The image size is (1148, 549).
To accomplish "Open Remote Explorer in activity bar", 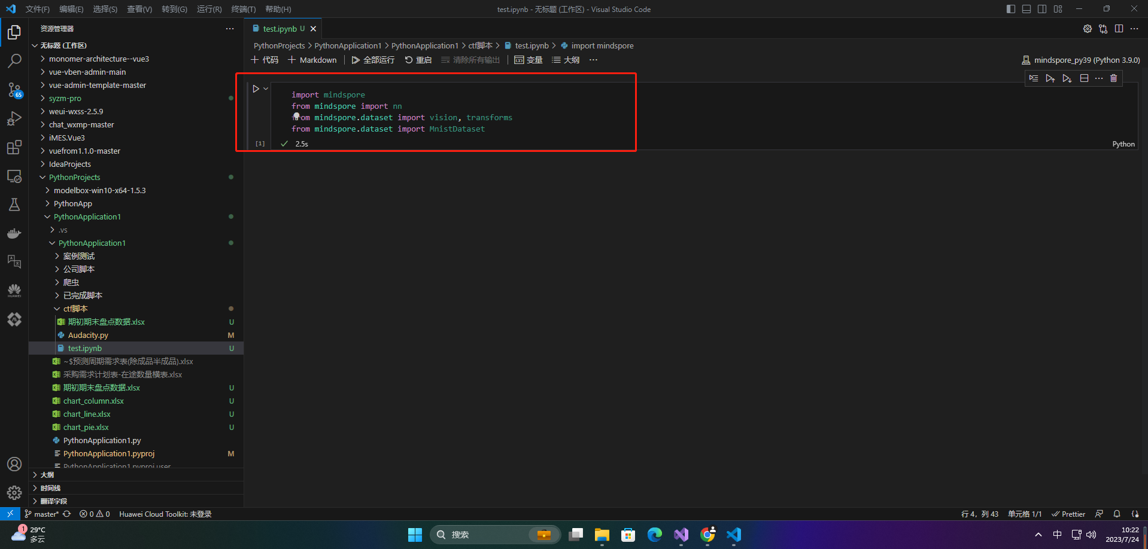I will pyautogui.click(x=14, y=176).
